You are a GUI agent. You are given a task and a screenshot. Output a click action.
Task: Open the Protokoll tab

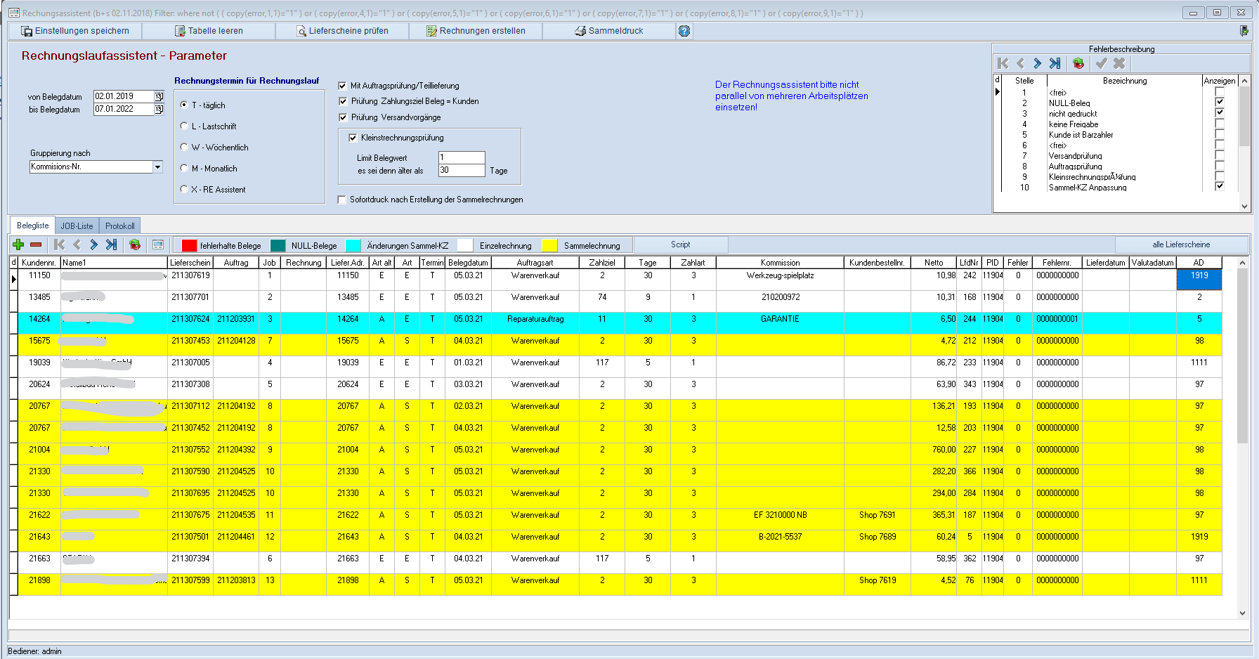(120, 226)
